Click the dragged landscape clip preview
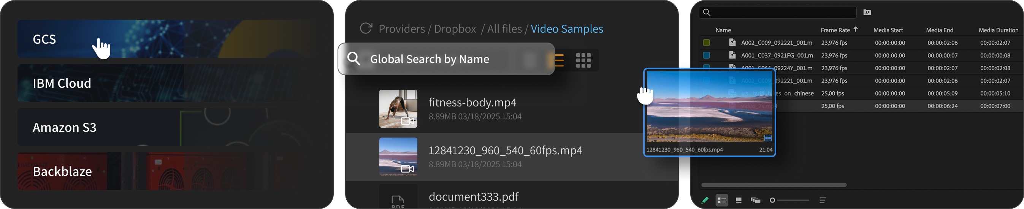 click(x=709, y=106)
